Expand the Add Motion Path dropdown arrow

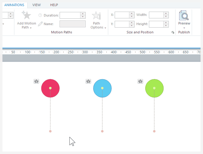(x=31, y=28)
